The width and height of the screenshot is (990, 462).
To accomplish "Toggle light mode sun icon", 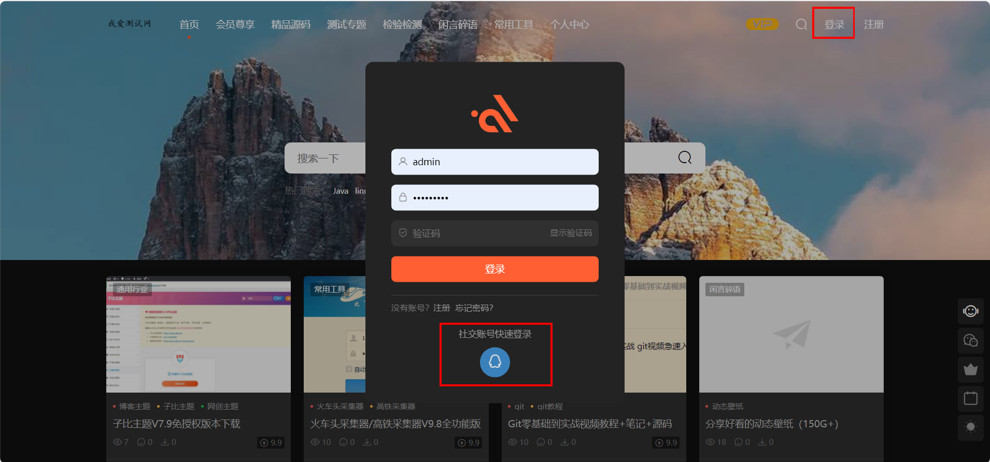I will click(970, 427).
